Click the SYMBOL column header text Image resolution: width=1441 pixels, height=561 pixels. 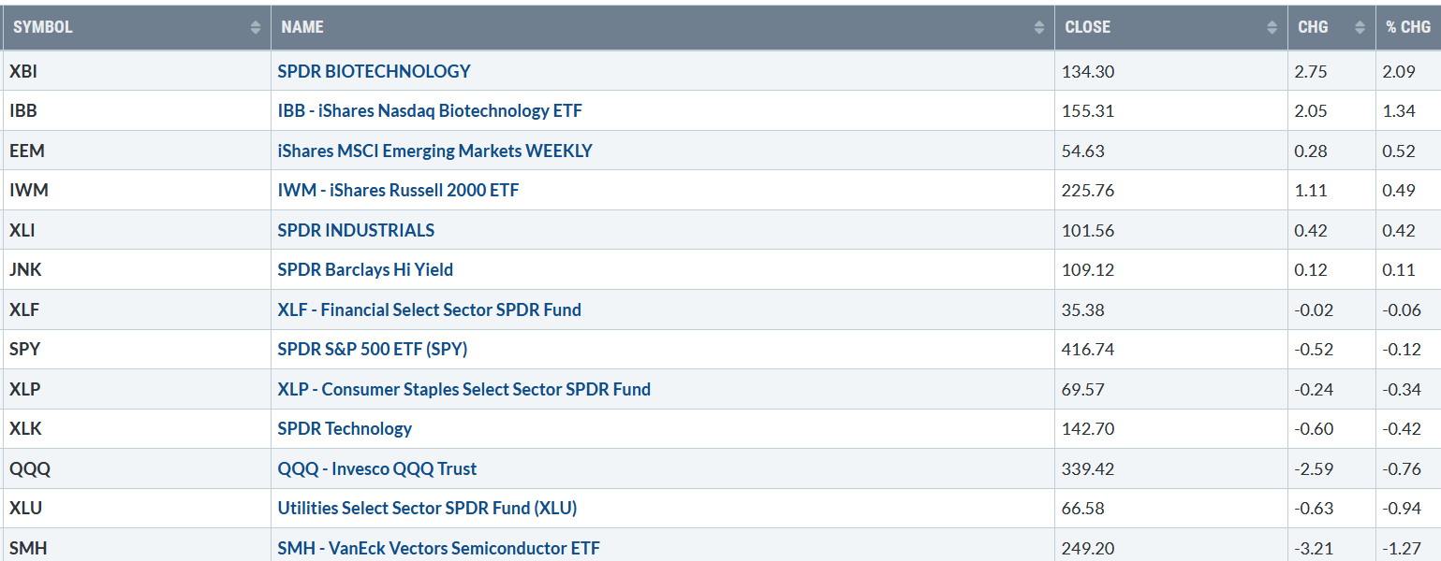coord(43,27)
